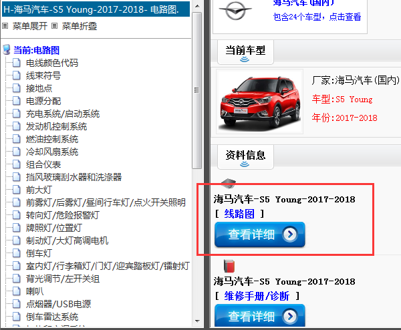Screen dimensions: 401x330
Task: Select the 当前:电路图 root node
Action: pyautogui.click(x=36, y=50)
